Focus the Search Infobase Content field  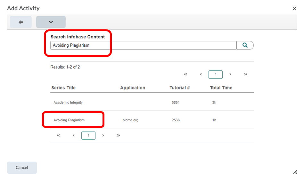[x=143, y=45]
